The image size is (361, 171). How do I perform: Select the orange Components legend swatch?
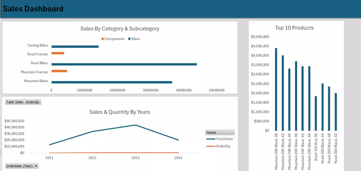[103, 39]
